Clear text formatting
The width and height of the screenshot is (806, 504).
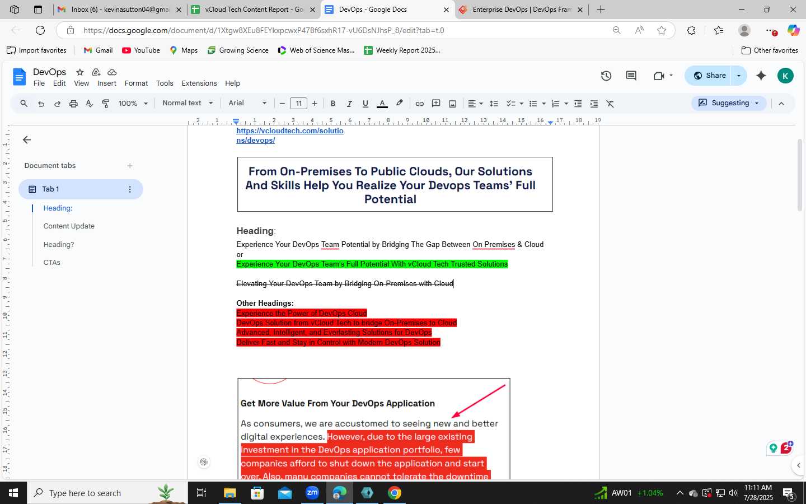(610, 104)
